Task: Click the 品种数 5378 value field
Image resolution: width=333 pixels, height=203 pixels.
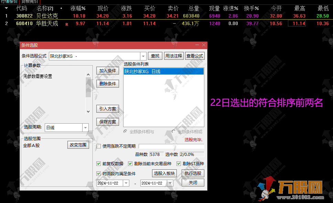Action: pyautogui.click(x=157, y=155)
